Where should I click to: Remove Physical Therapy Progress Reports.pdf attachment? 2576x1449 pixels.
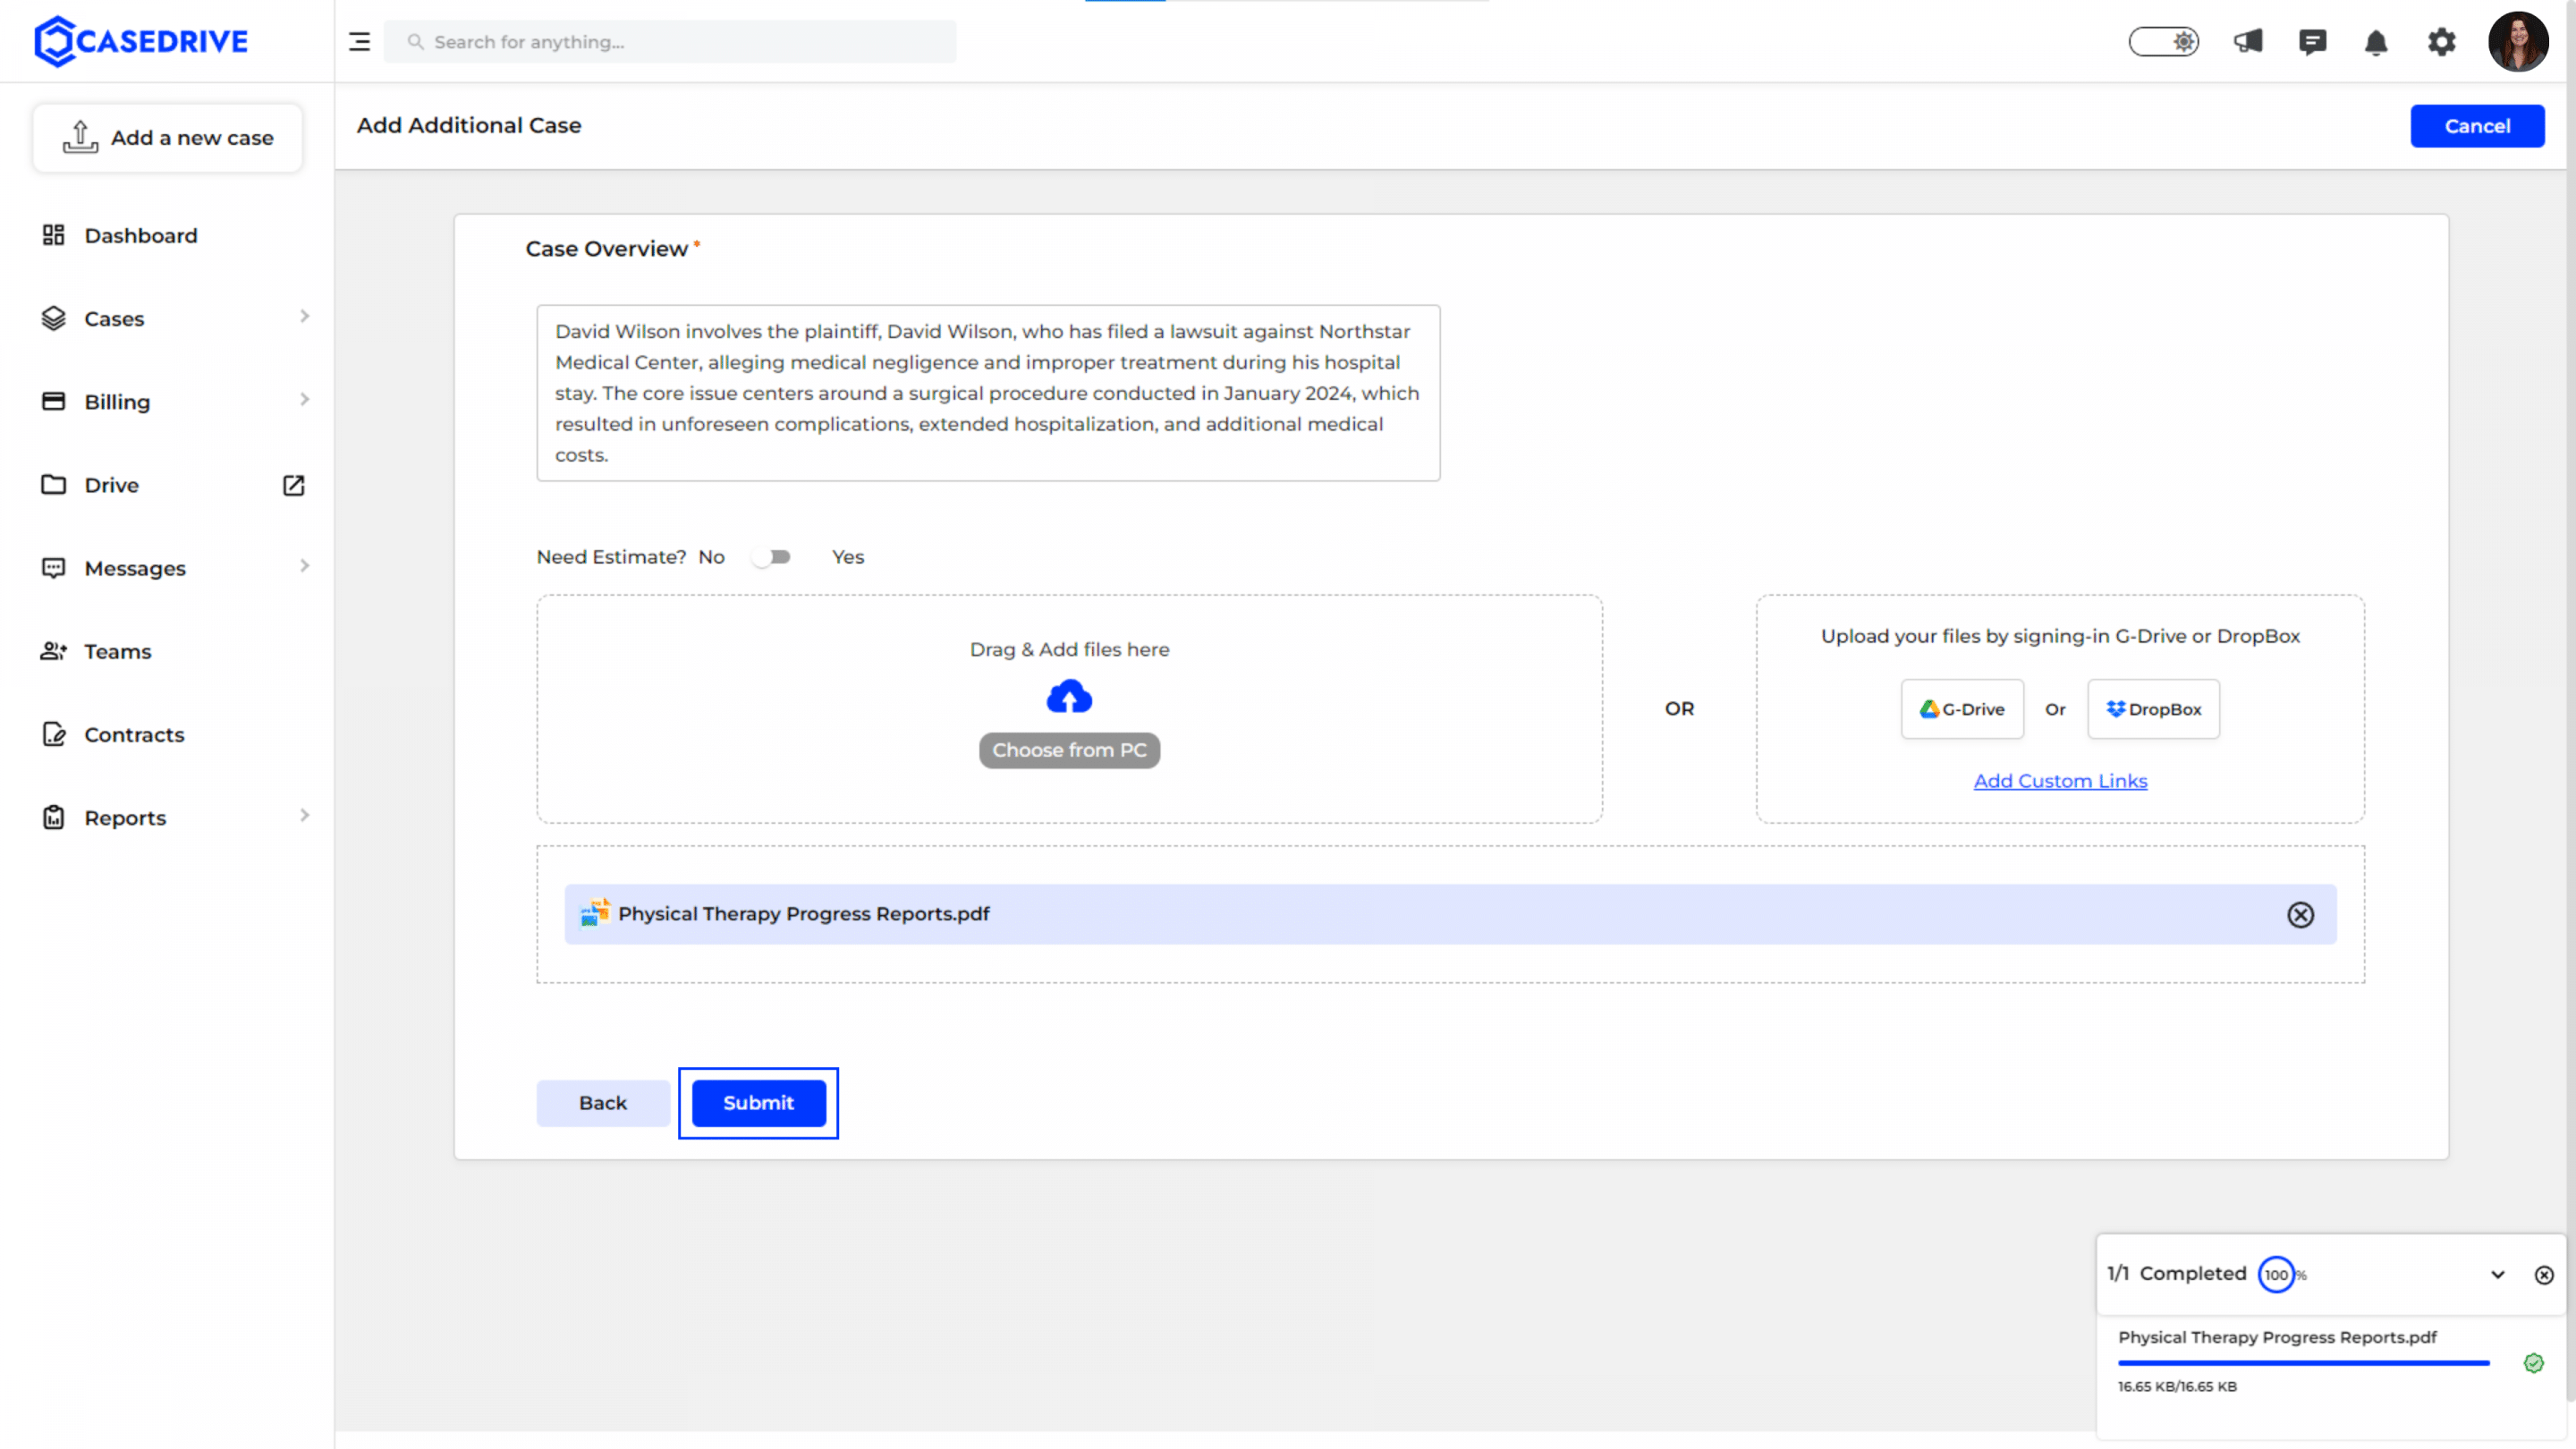point(2300,914)
